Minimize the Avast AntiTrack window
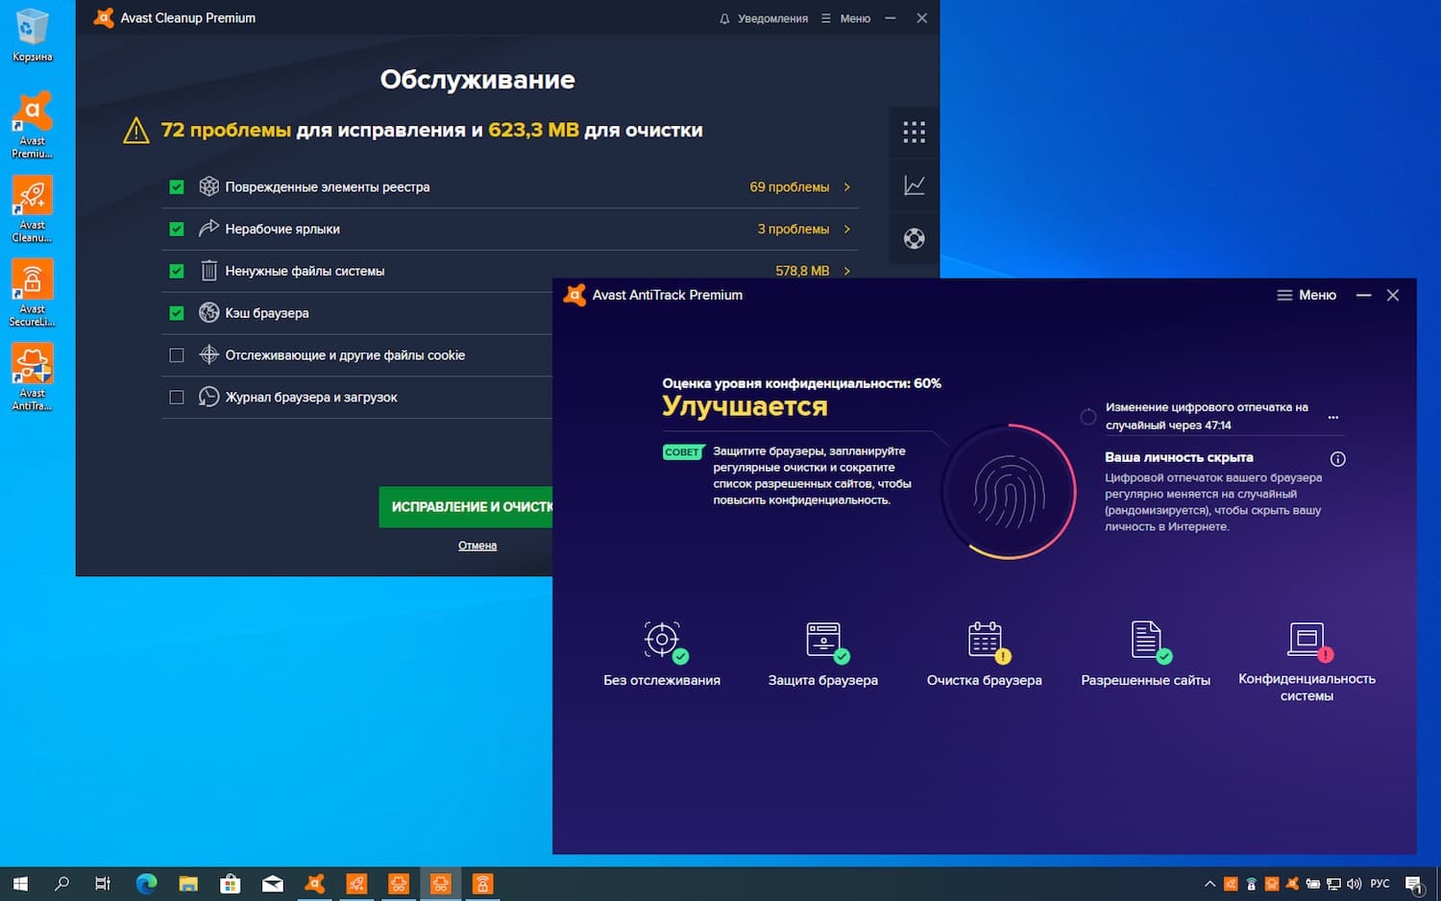Screen dimensions: 1441x901 pyautogui.click(x=1363, y=295)
